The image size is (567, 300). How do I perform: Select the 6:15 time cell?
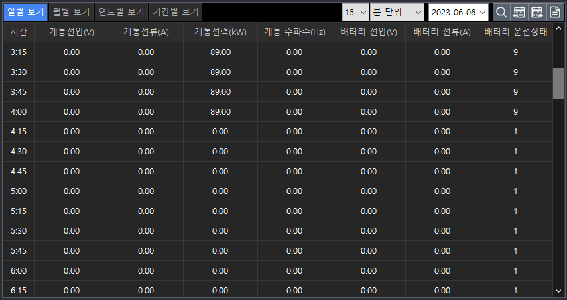click(x=19, y=290)
